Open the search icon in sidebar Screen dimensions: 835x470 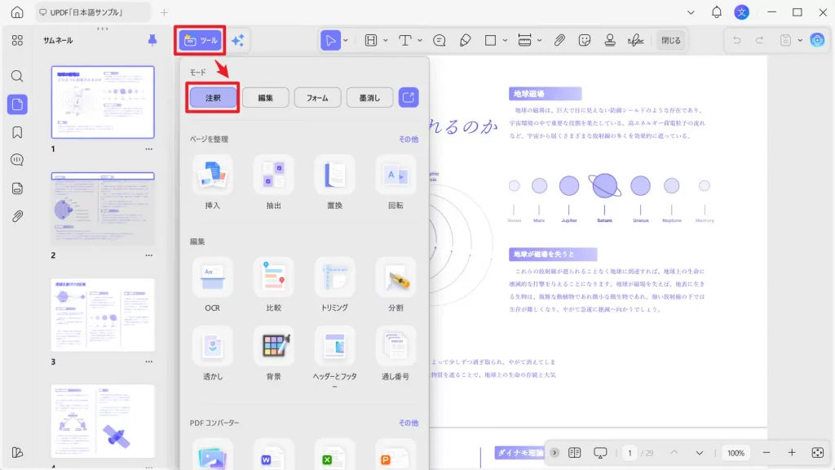point(17,76)
